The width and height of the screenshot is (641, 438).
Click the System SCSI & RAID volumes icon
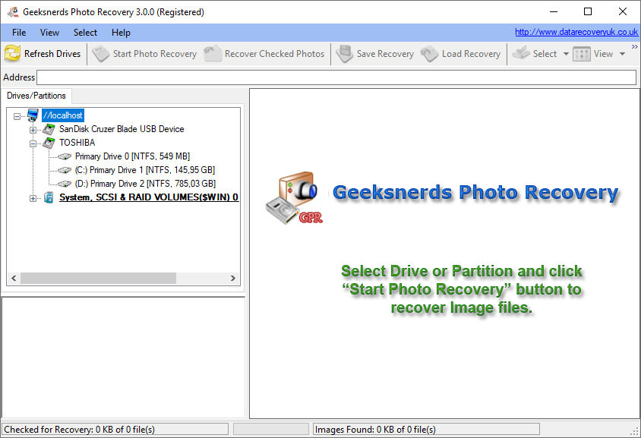pyautogui.click(x=49, y=198)
